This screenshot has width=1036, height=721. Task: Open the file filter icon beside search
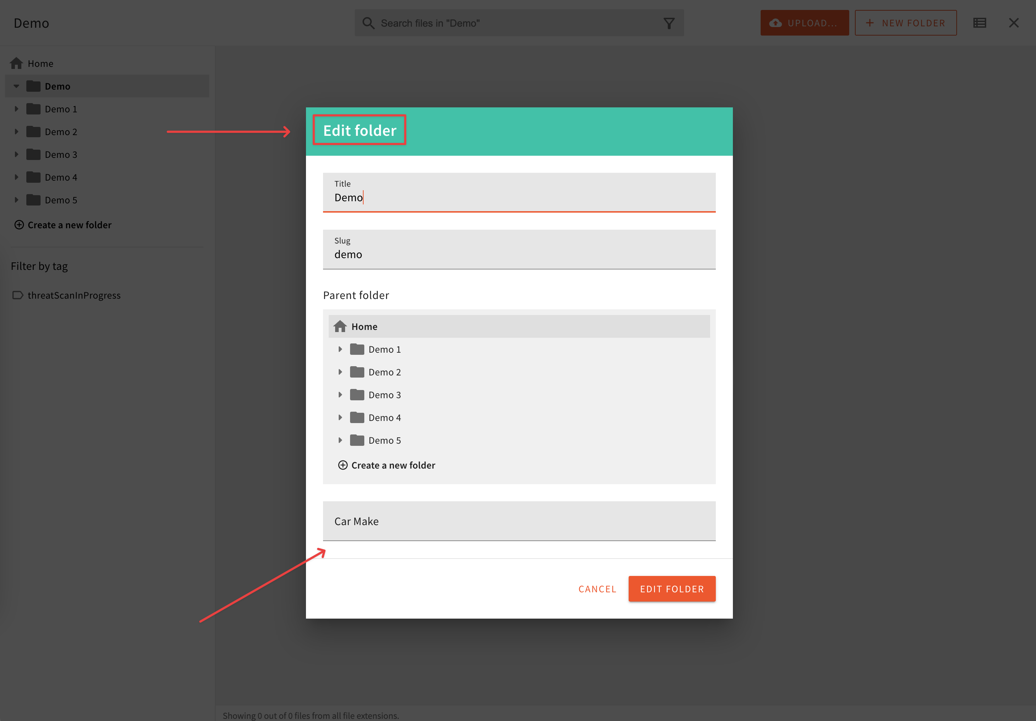669,22
